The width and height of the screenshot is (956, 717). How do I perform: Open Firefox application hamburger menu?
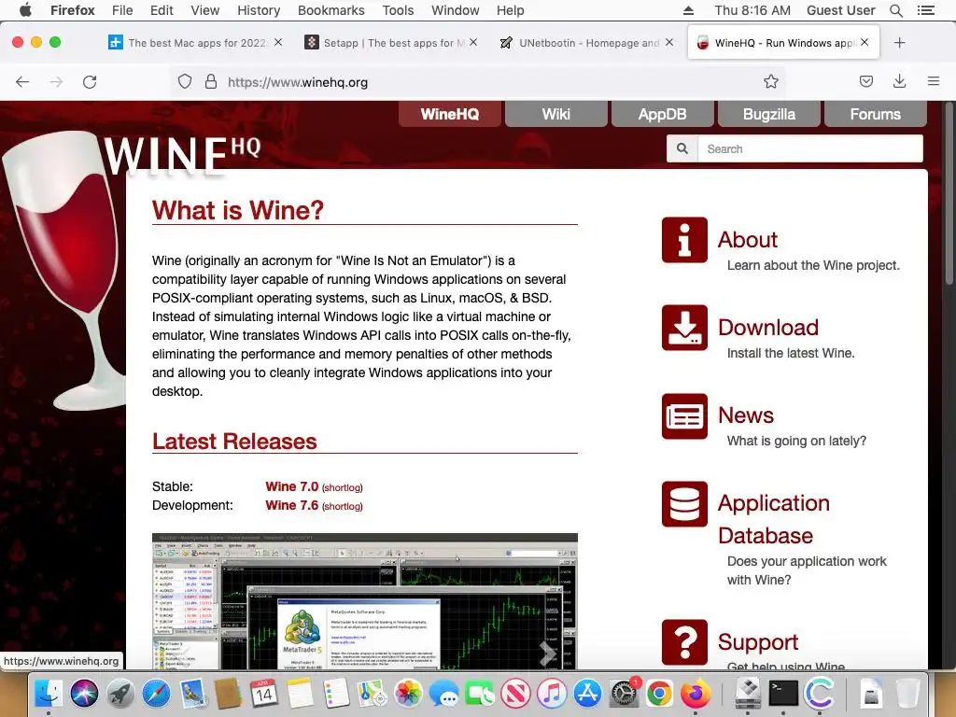[x=933, y=82]
